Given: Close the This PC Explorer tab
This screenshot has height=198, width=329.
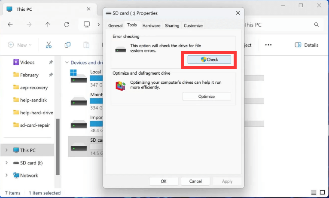Looking at the screenshot, I should point(88,9).
